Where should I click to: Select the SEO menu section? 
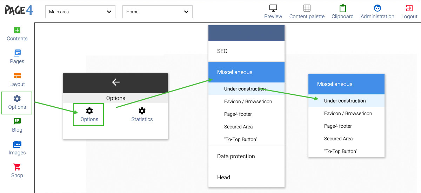246,51
